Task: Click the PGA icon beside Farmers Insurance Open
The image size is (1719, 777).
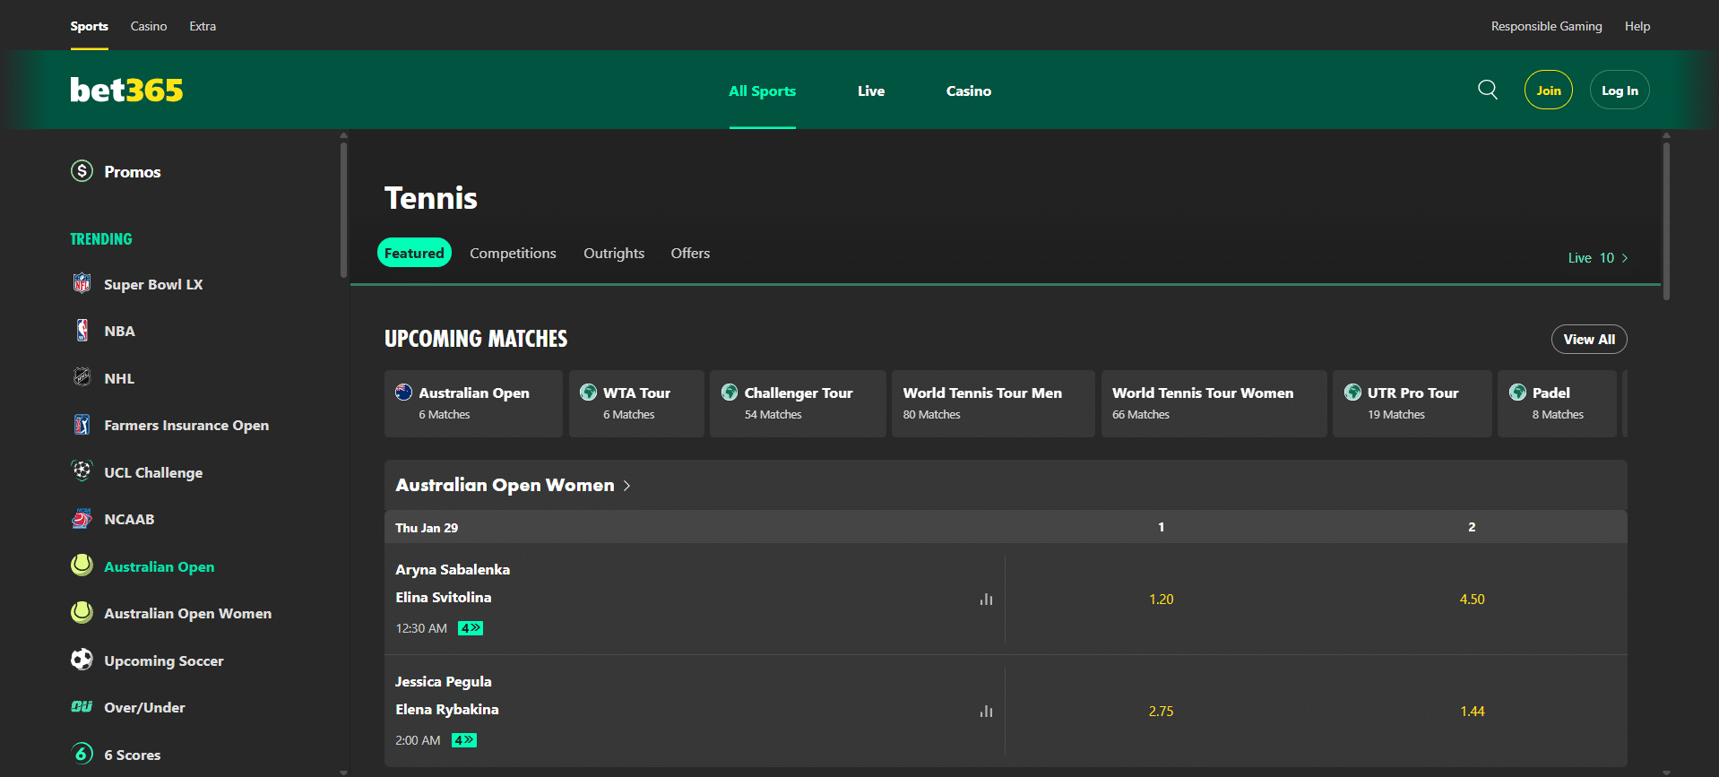Action: coord(82,425)
